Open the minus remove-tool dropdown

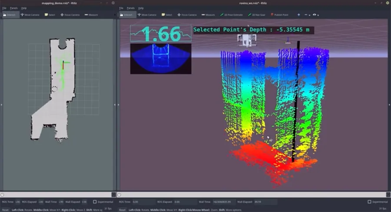(x=307, y=15)
